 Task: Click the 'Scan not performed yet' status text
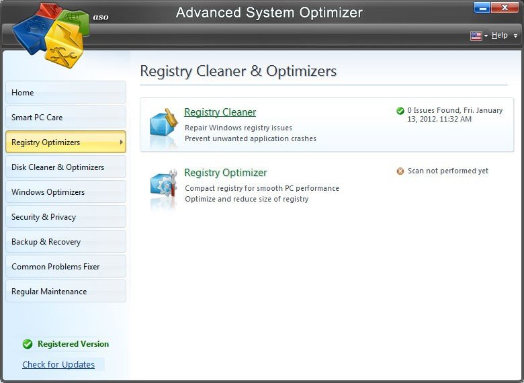tap(448, 171)
